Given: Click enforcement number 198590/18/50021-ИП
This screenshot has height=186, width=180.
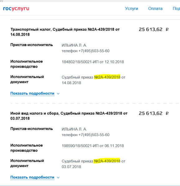Looking at the screenshot, I should 80,146.
